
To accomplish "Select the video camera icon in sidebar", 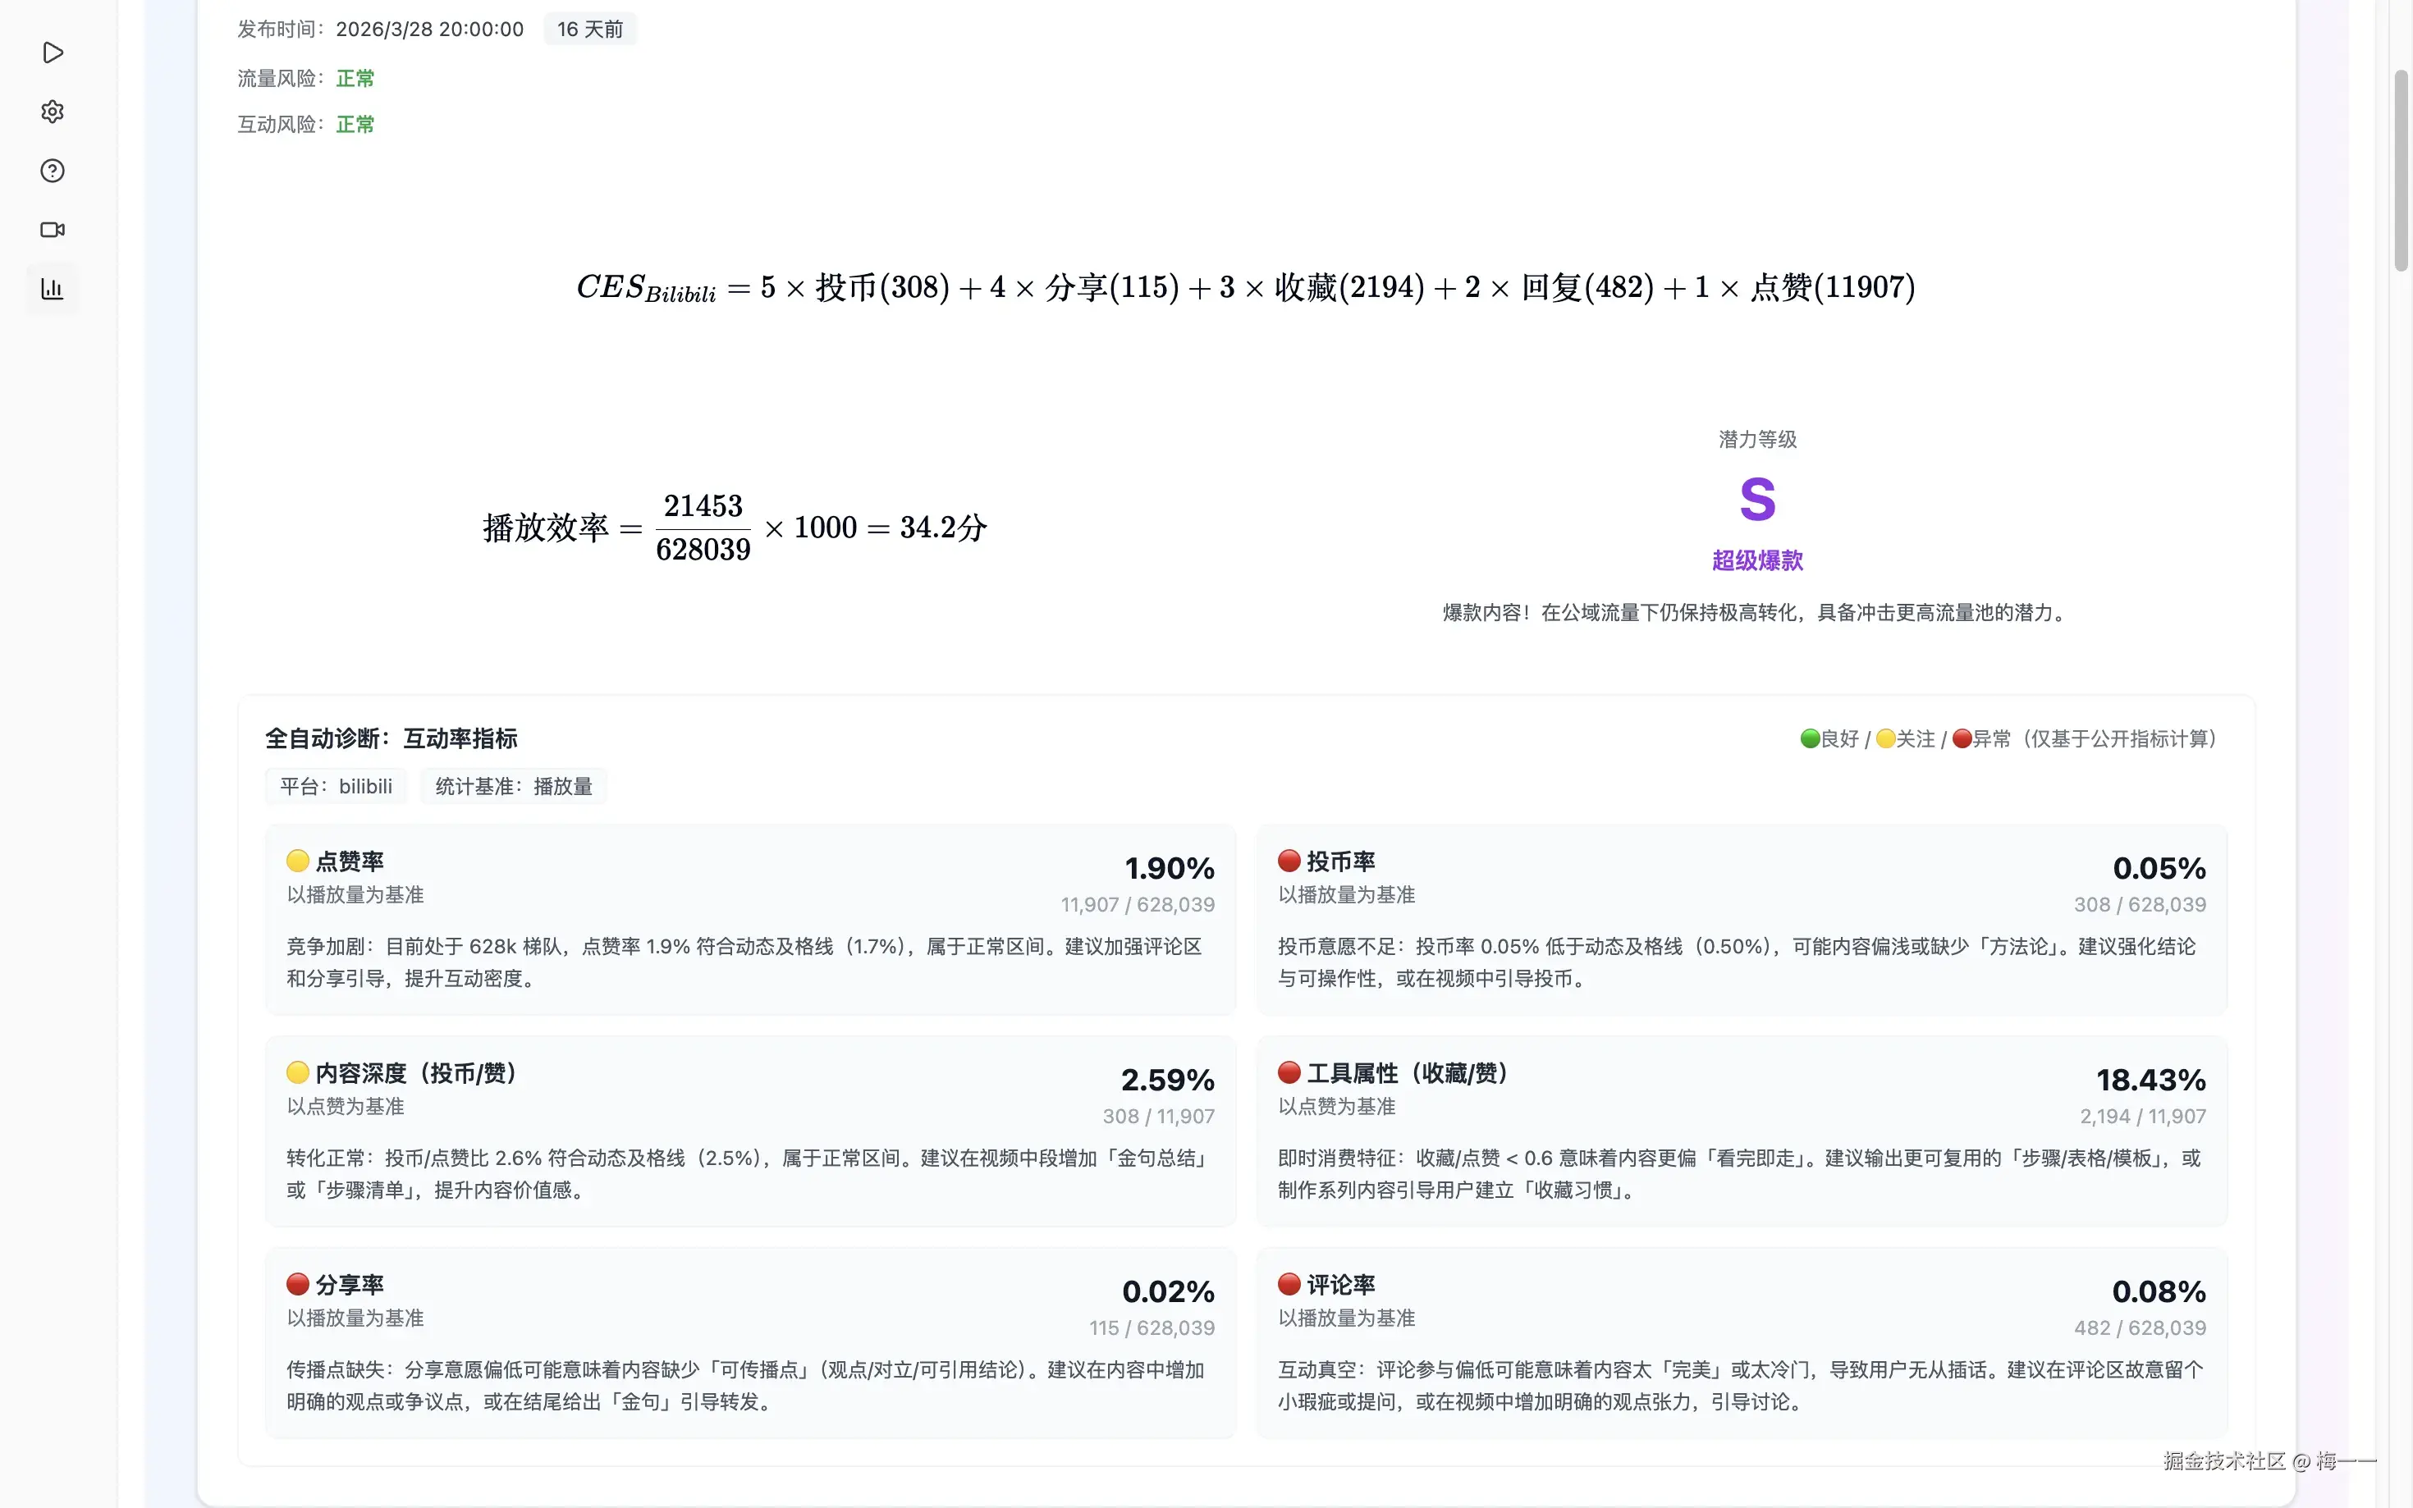I will (x=52, y=230).
